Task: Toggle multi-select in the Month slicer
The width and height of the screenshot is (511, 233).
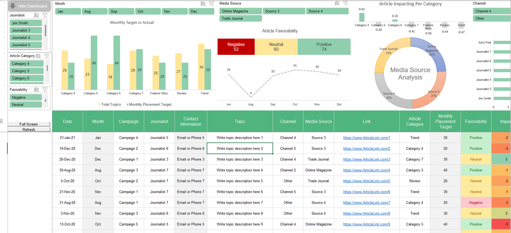Action: pyautogui.click(x=203, y=4)
